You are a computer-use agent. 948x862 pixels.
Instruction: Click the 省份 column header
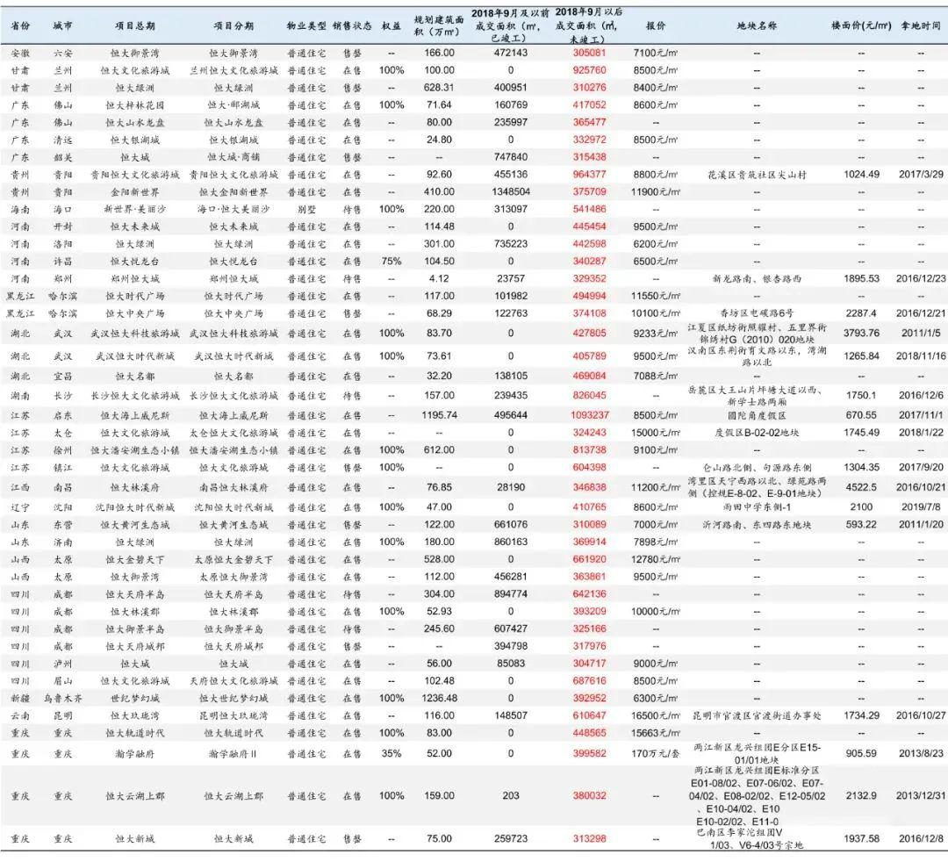20,26
